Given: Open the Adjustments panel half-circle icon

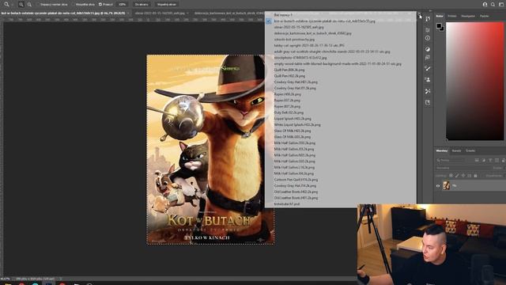Looking at the screenshot, I should 428,49.
